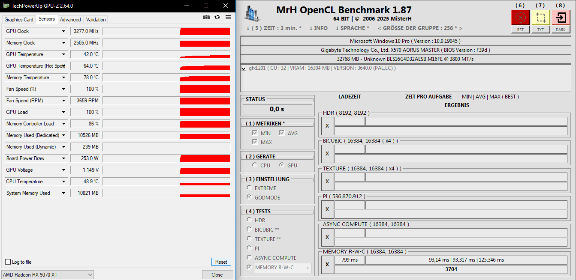576x280 pixels.
Task: Open the SPRACHE language option
Action: coord(353,28)
